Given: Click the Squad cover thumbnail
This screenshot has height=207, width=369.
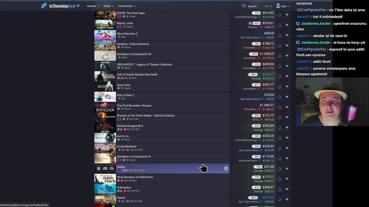Looking at the screenshot, I should 105,199.
